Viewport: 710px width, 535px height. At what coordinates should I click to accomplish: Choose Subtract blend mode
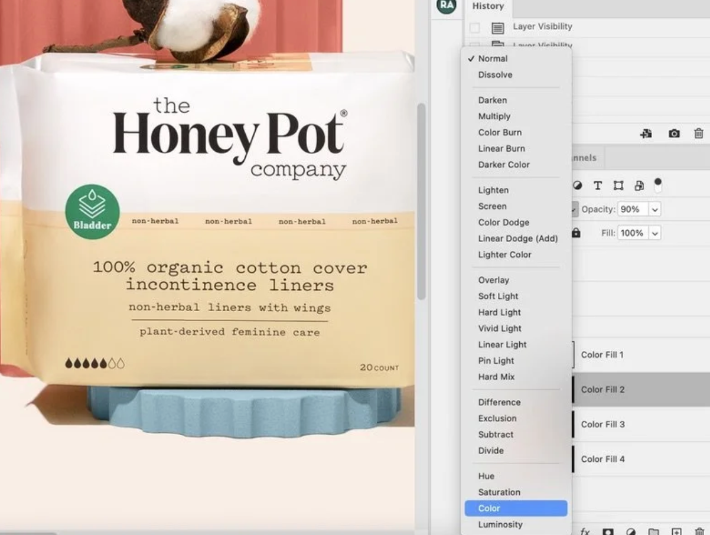point(516,435)
